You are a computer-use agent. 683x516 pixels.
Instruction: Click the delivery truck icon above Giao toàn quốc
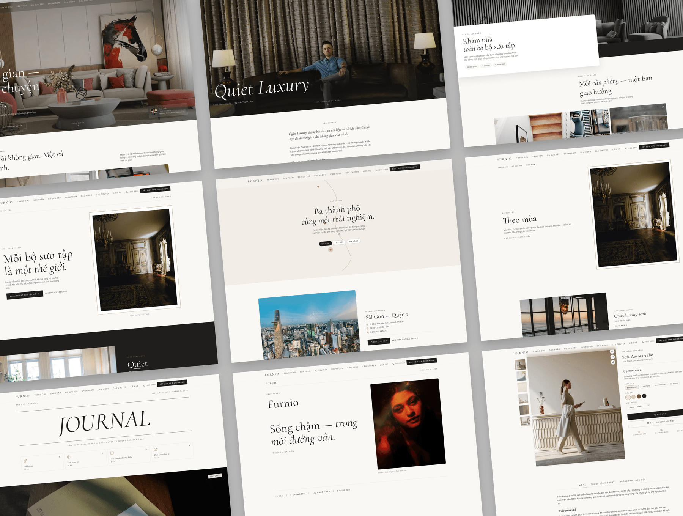[661, 430]
